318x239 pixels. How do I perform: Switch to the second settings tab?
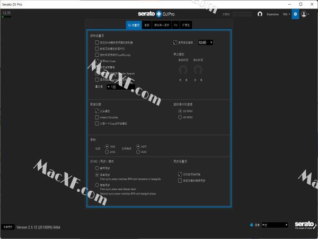click(x=147, y=25)
